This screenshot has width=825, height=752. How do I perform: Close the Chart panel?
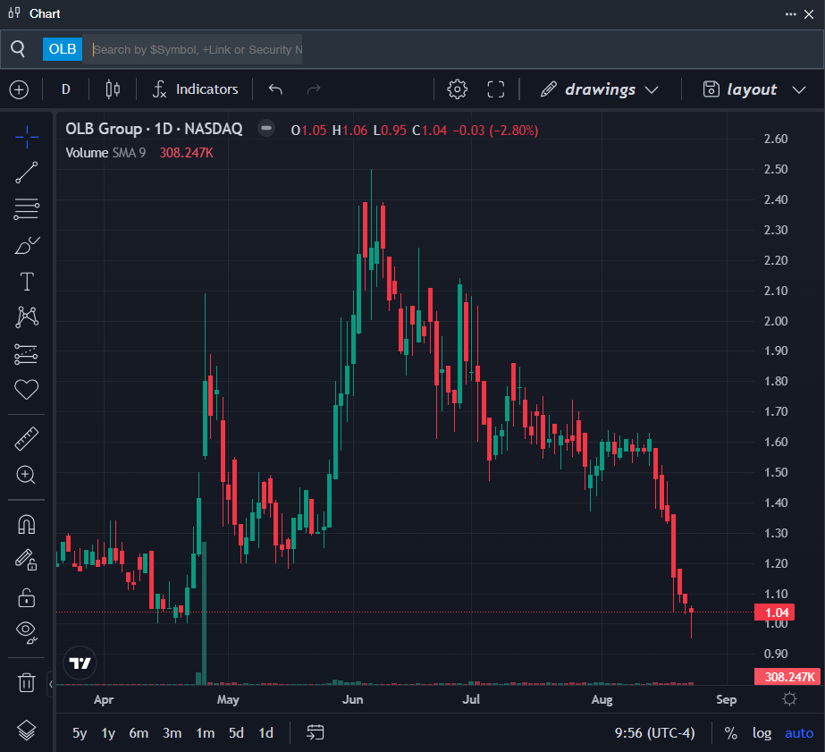tap(809, 14)
